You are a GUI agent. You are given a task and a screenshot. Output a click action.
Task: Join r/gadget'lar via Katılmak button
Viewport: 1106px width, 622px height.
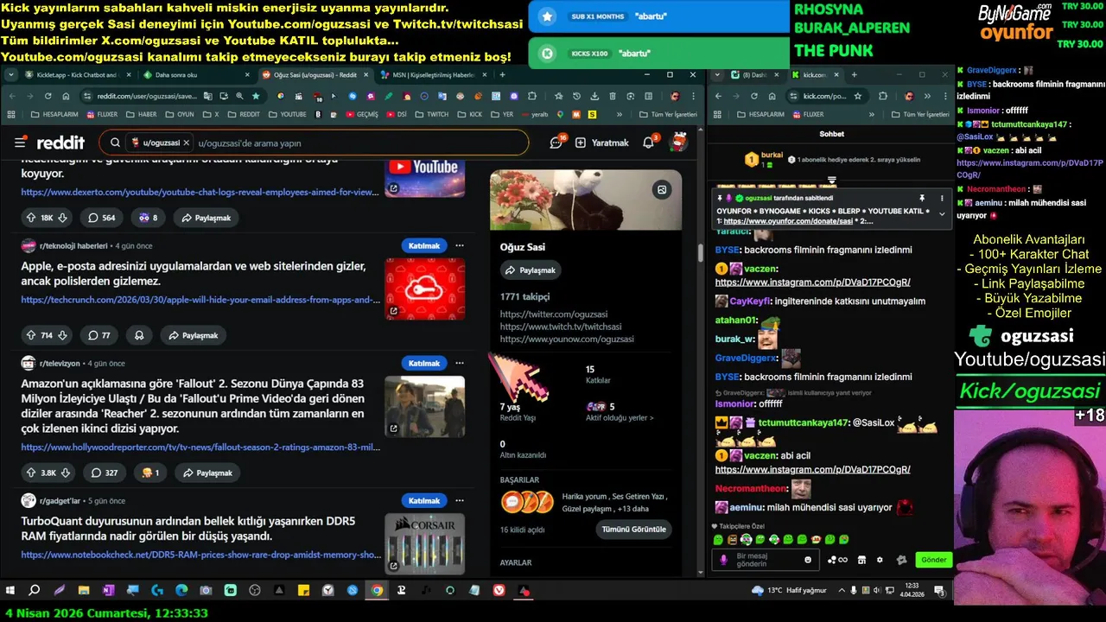point(424,500)
